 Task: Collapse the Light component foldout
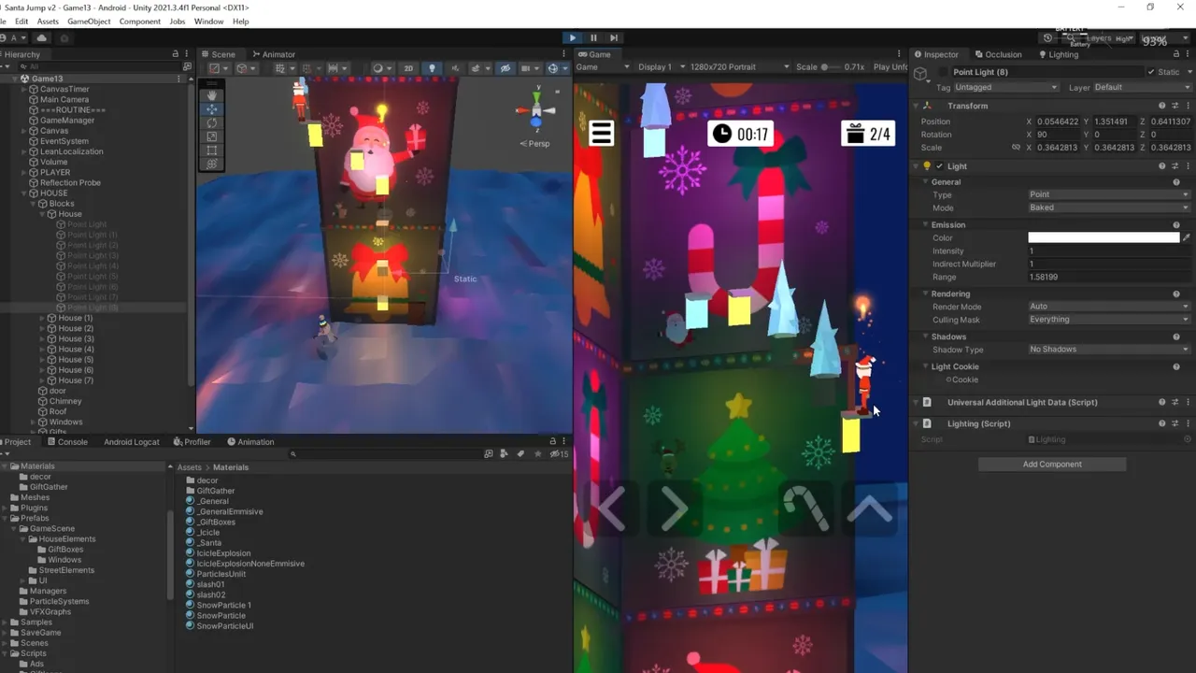click(x=916, y=166)
